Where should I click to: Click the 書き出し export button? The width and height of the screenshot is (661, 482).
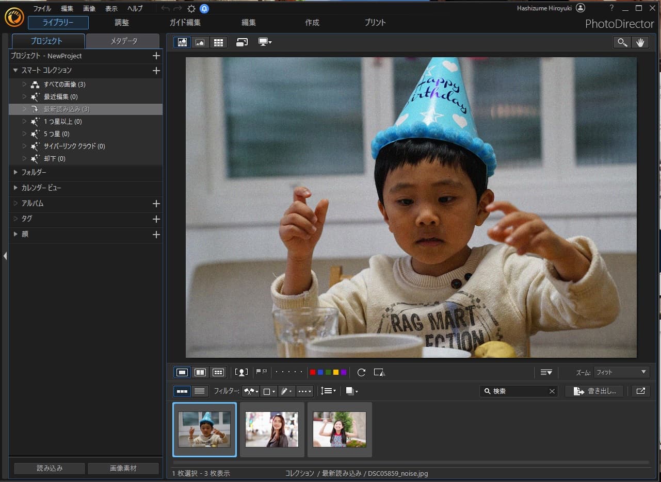point(594,391)
